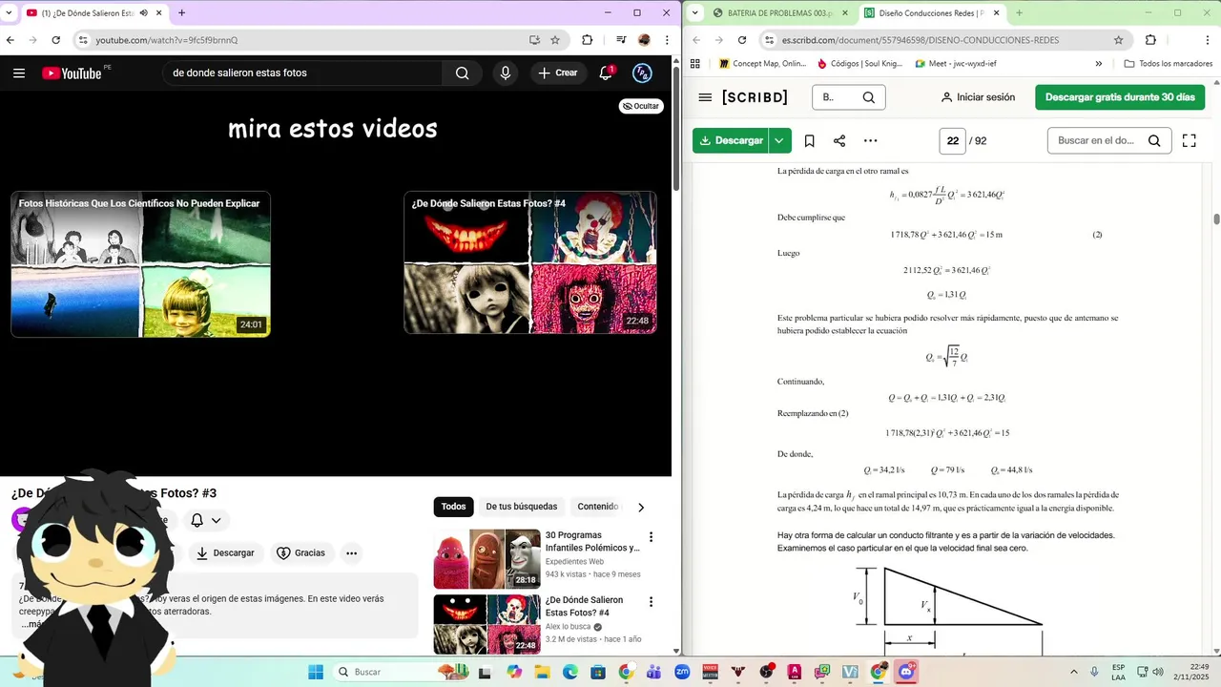Expand hidden bookmarks chevron

pyautogui.click(x=1099, y=64)
